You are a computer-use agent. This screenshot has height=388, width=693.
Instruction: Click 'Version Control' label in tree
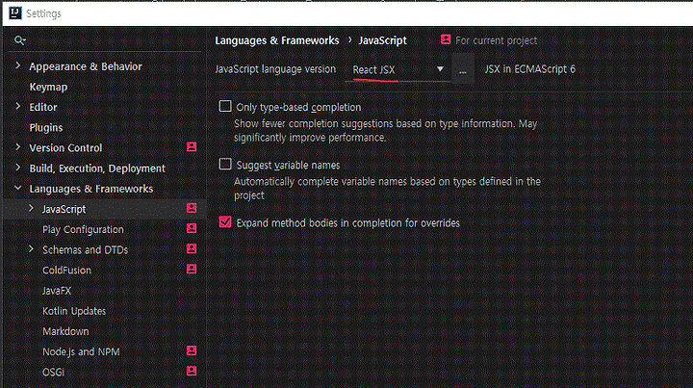65,148
